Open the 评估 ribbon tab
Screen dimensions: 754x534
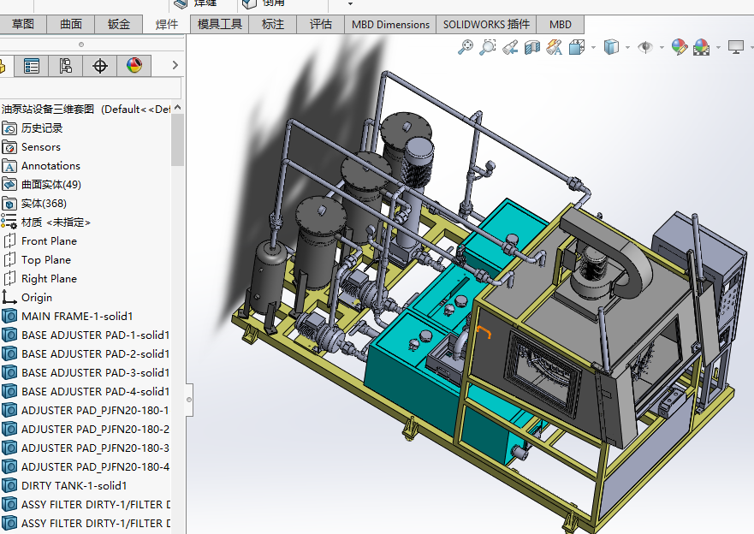320,25
